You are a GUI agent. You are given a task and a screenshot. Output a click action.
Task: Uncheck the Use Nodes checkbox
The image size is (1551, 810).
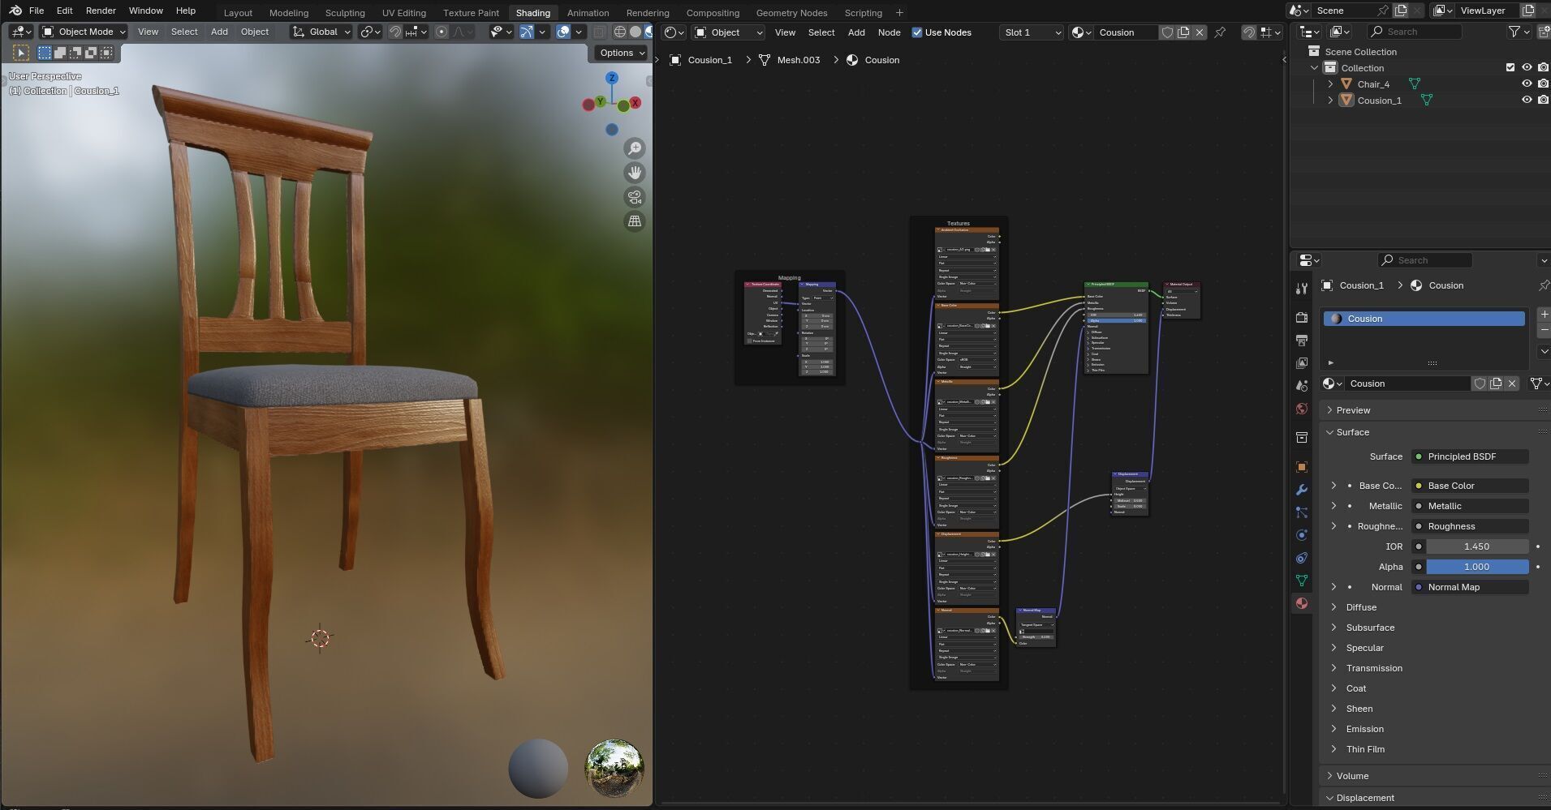click(917, 32)
